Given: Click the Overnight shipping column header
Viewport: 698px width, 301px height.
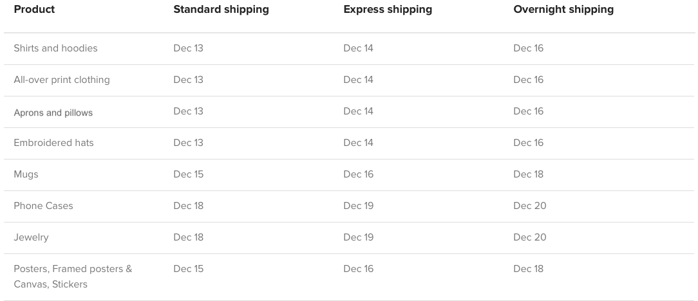Looking at the screenshot, I should [563, 10].
